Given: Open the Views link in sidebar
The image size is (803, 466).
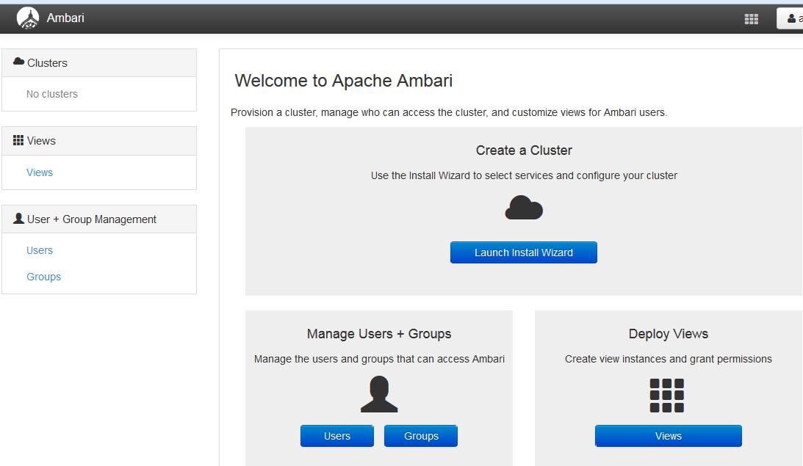Looking at the screenshot, I should click(x=40, y=172).
